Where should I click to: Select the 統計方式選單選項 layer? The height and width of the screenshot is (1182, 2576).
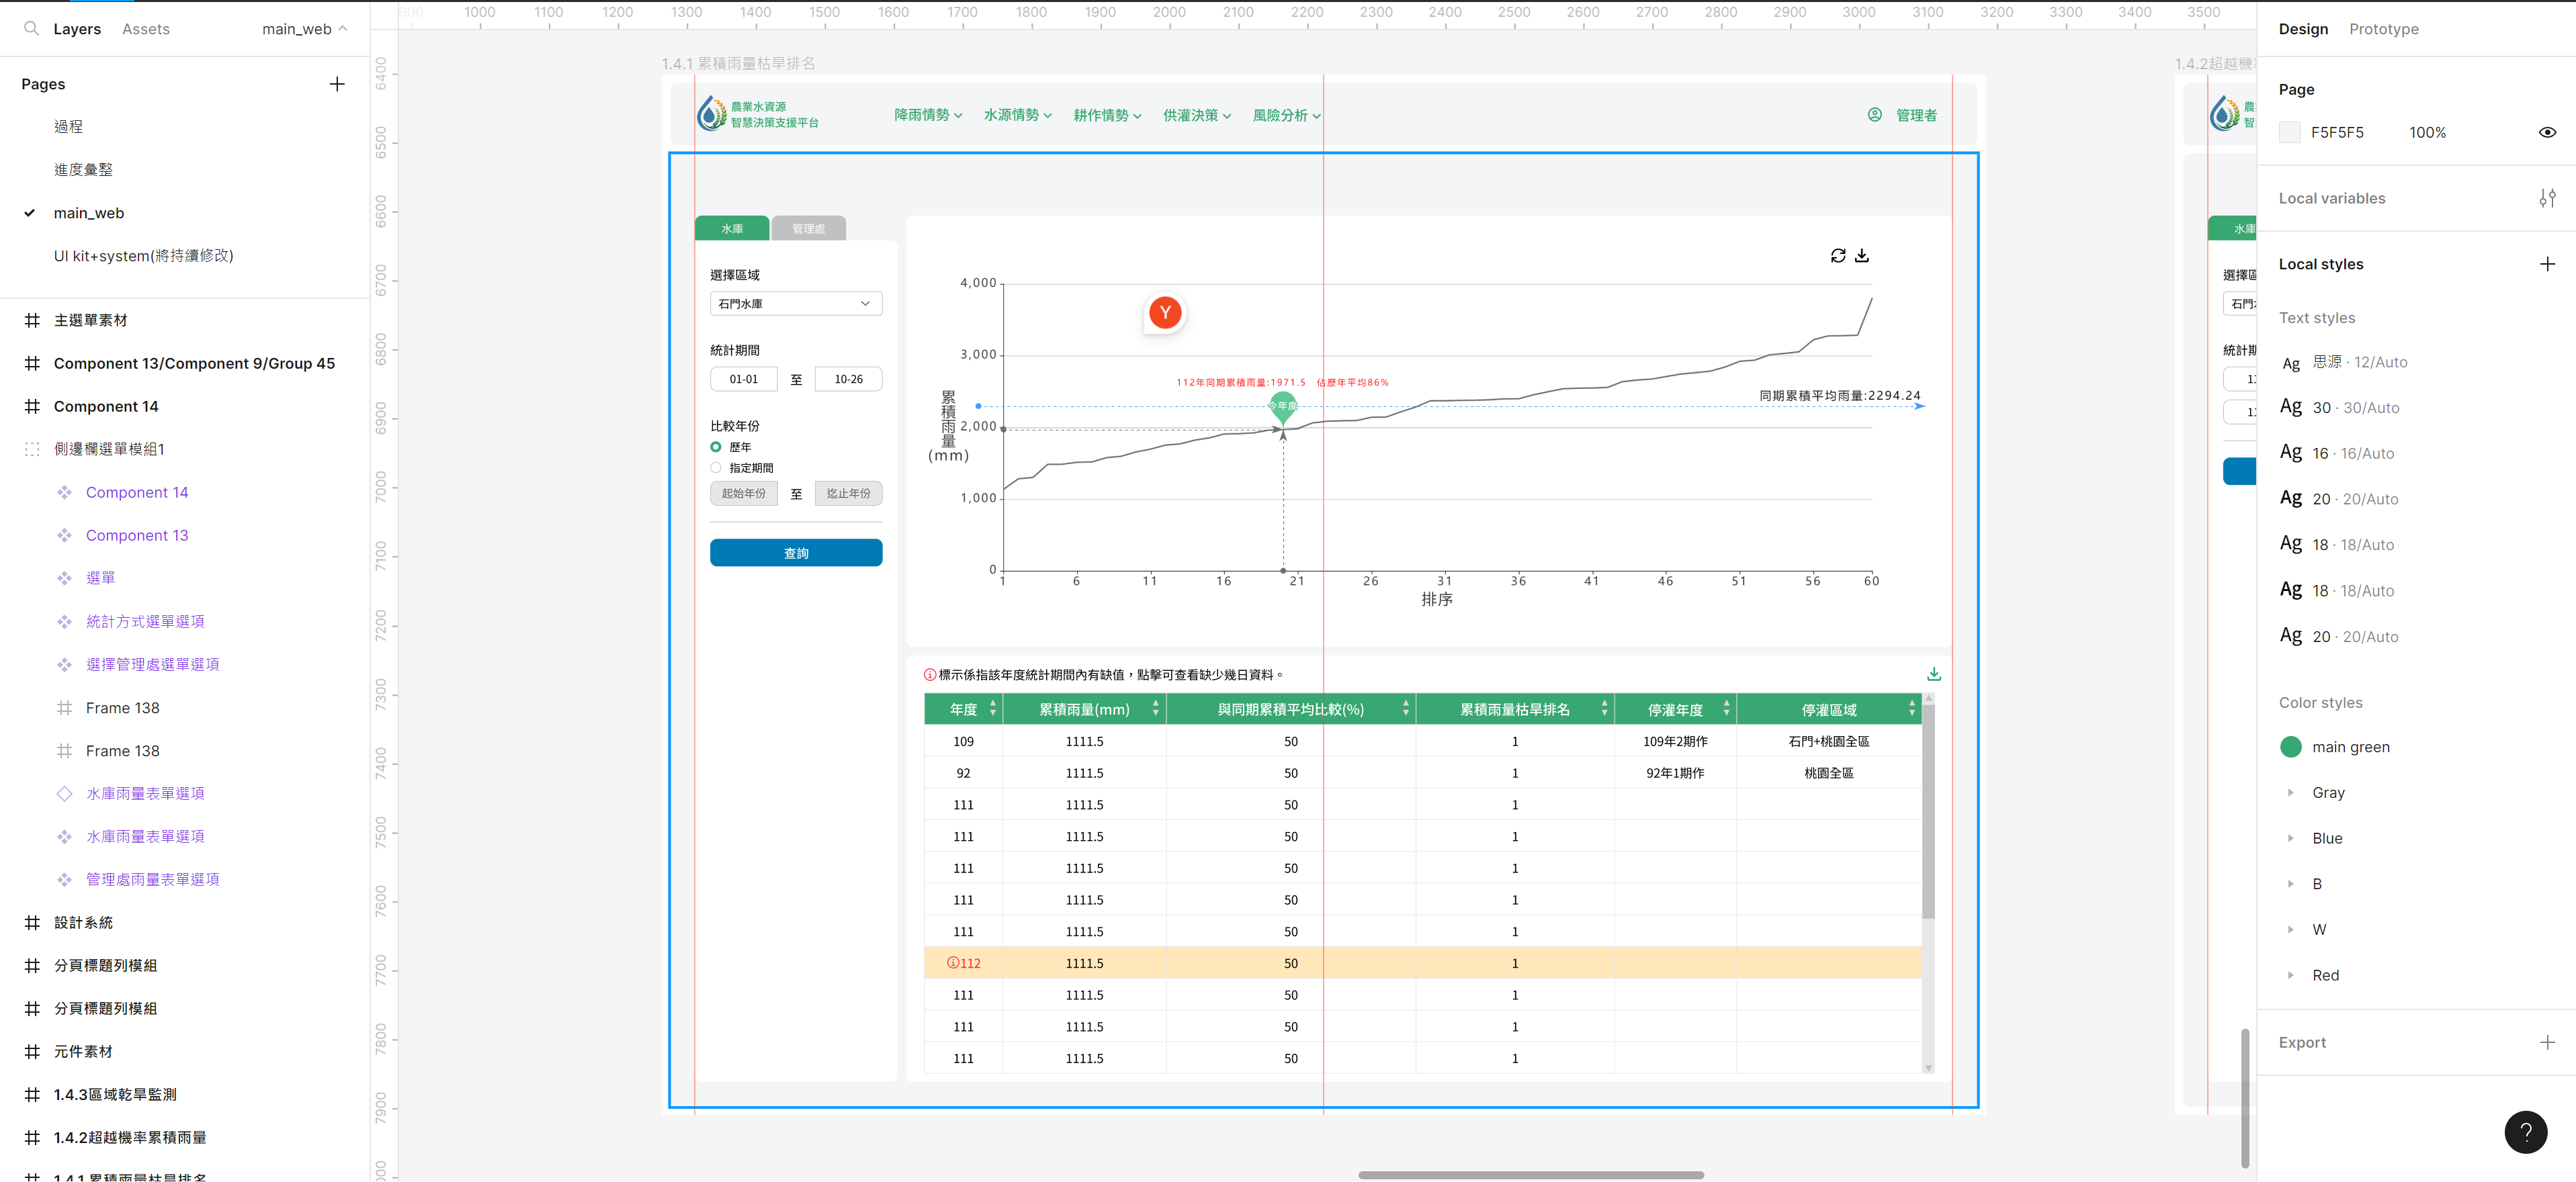145,621
